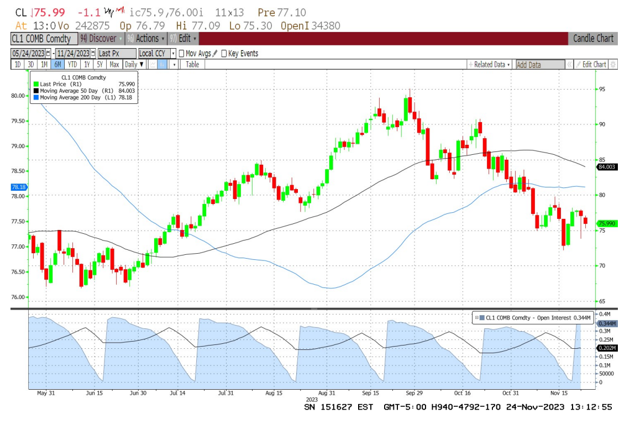Screen dimensions: 635x424
Task: Click 'Moving Average 200 Day (L1)' legend text
Action: click(x=78, y=97)
